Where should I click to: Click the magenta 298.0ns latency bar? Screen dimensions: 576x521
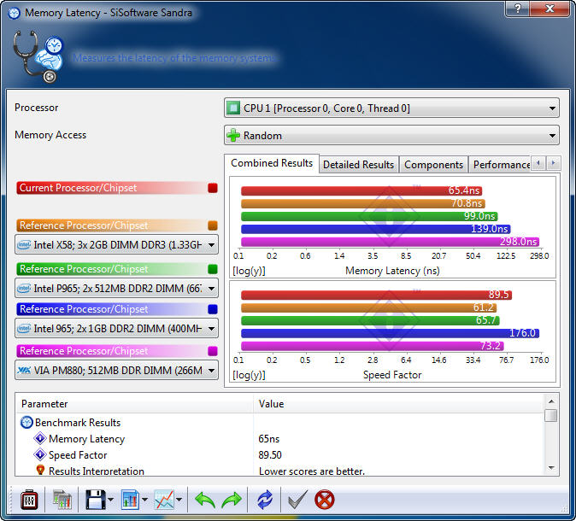pos(390,242)
